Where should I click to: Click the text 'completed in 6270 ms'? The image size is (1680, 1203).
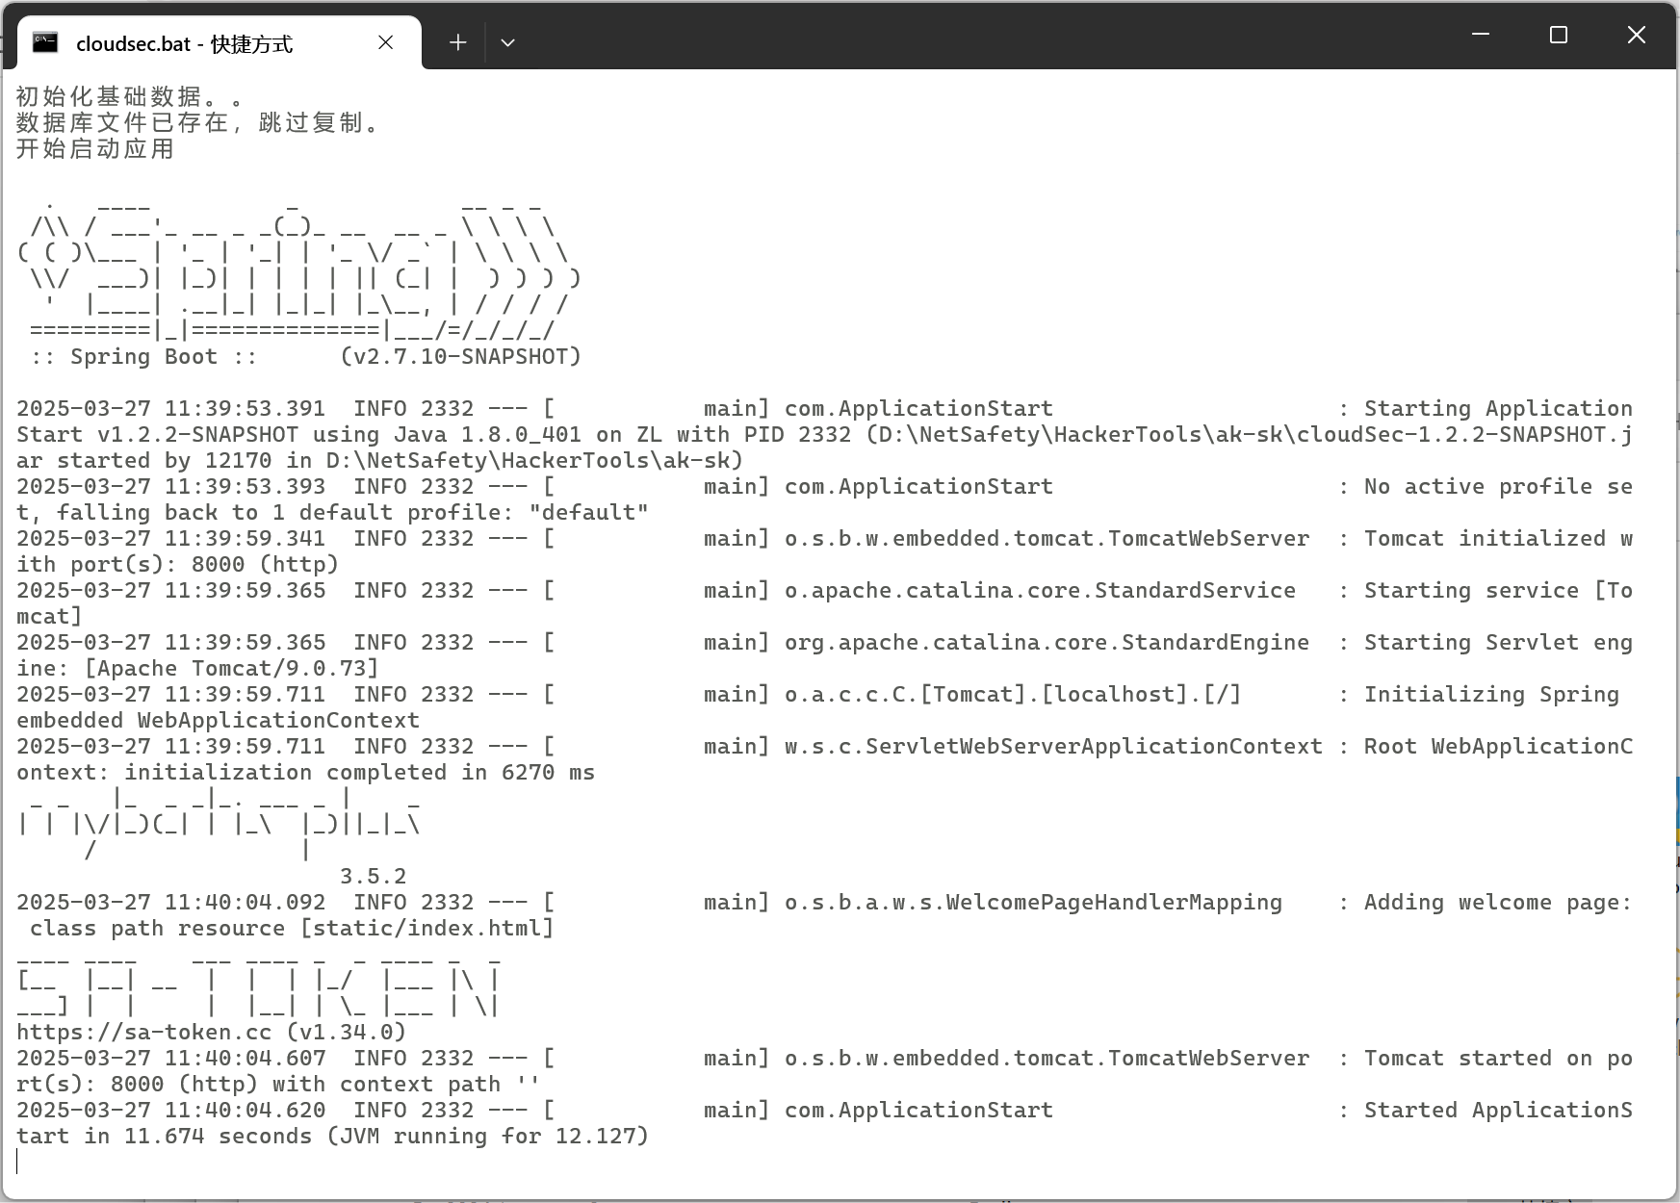tap(460, 773)
